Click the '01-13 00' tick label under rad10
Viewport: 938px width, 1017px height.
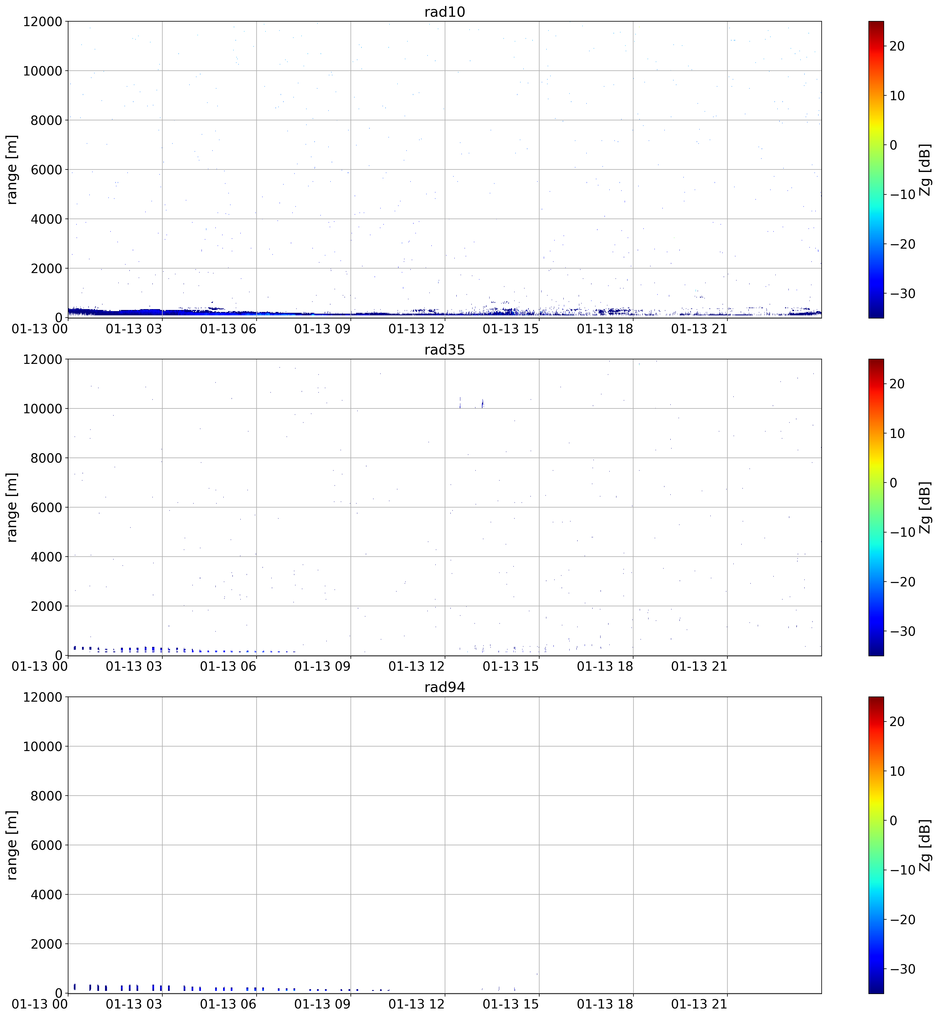[x=40, y=329]
